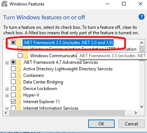Click the folder icon beside Containers
Image resolution: width=147 pixels, height=133 pixels.
pos(19,75)
